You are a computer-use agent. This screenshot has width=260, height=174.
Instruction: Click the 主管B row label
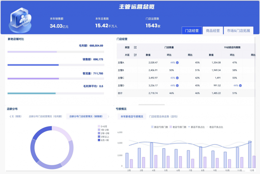tap(121, 70)
